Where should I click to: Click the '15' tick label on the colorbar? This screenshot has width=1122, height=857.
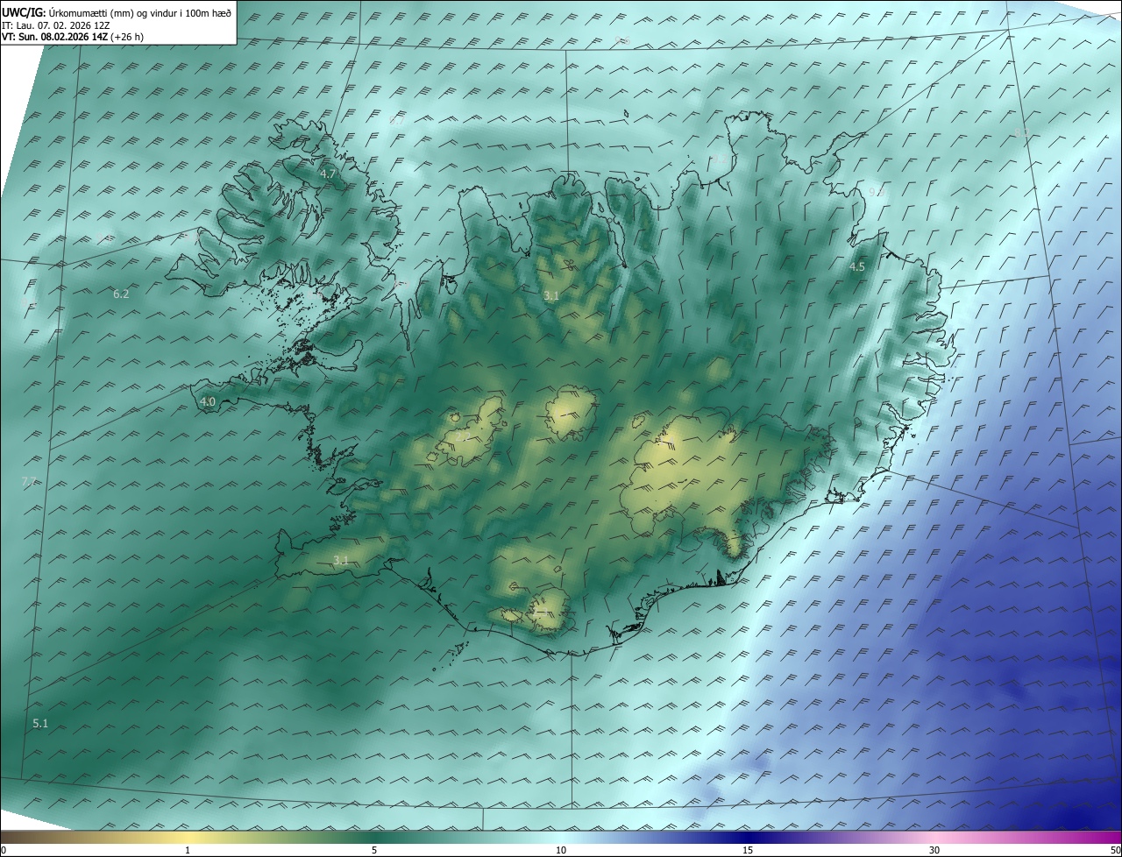pyautogui.click(x=748, y=851)
